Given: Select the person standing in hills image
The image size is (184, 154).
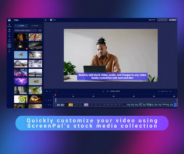Looking at the screenshot, I should click(35, 73).
